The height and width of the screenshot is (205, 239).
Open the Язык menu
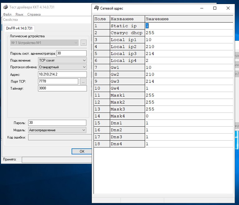pyautogui.click(x=19, y=14)
